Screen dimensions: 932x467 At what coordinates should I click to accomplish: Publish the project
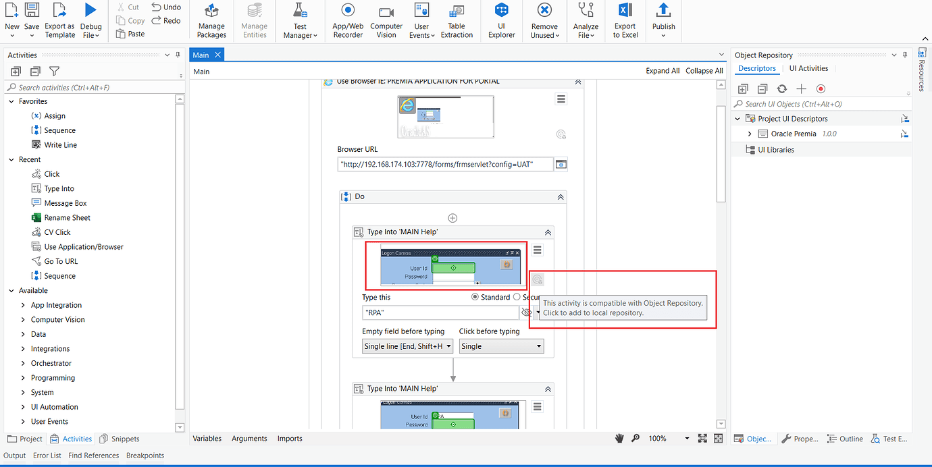click(x=663, y=20)
